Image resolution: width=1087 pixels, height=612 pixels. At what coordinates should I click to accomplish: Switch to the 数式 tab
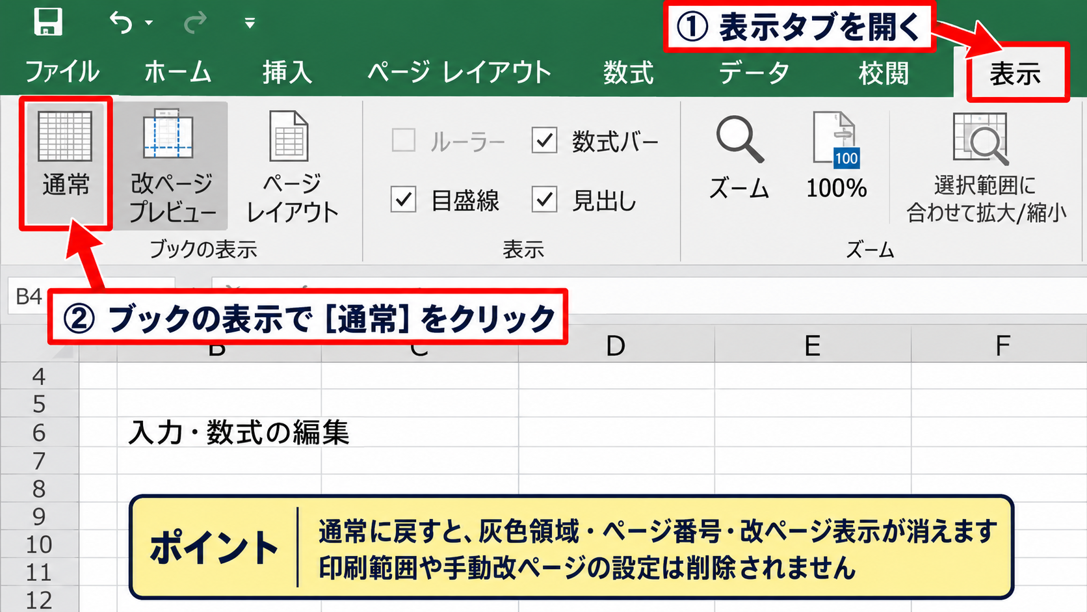628,72
